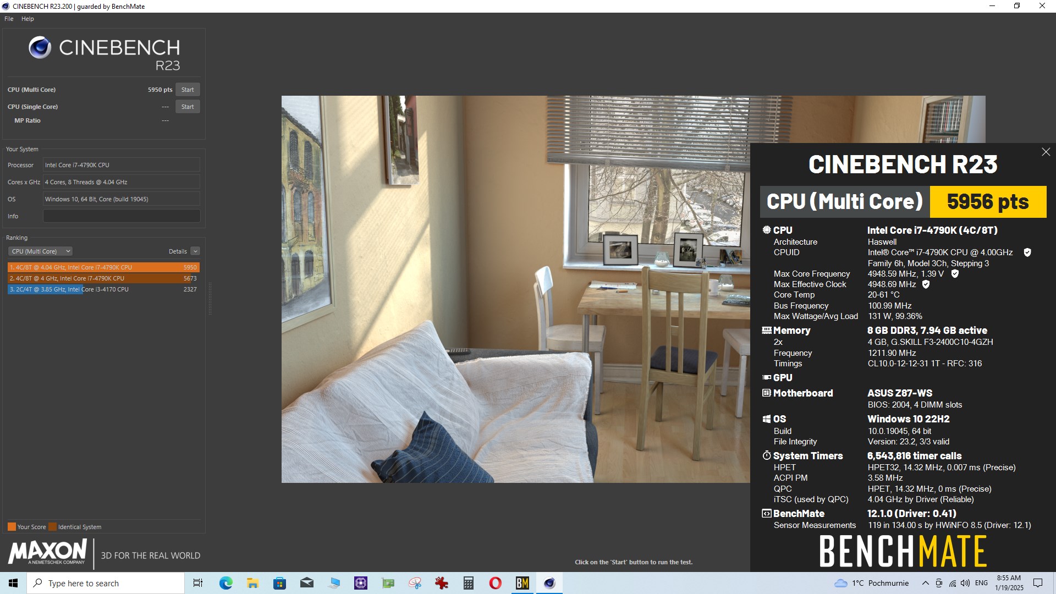Open the Opera browser from the taskbar
1056x594 pixels.
495,583
